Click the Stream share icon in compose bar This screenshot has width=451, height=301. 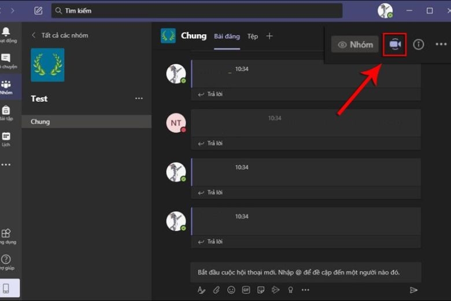click(x=276, y=290)
